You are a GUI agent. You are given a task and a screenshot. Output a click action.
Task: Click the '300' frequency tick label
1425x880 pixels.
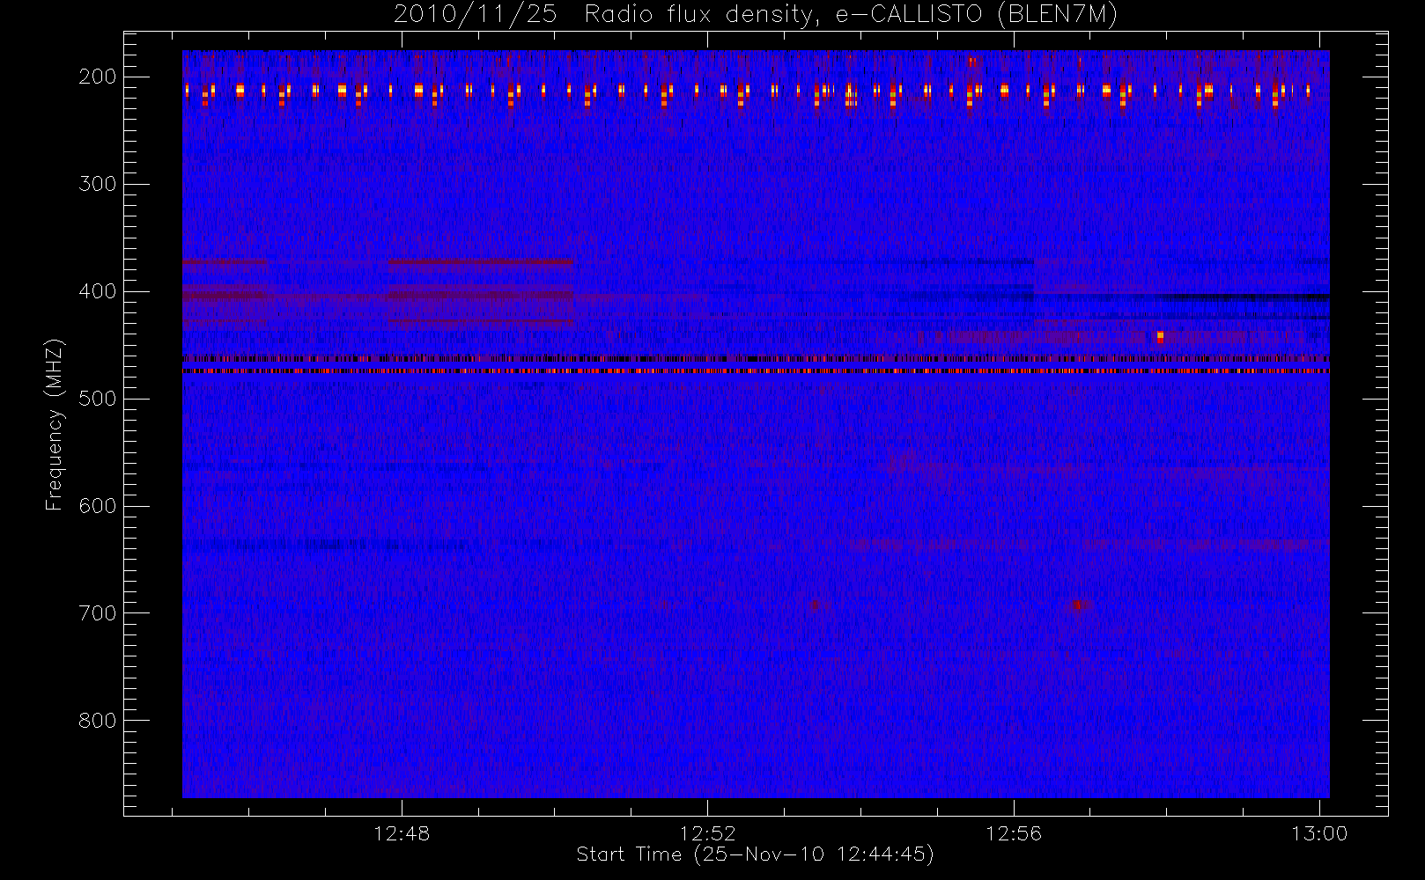click(98, 184)
